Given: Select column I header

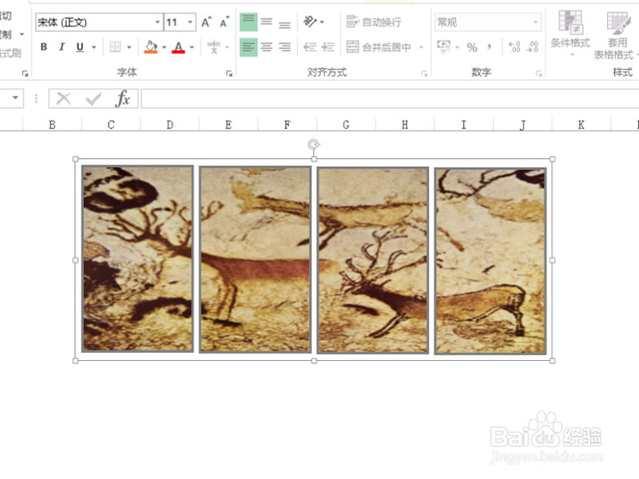Looking at the screenshot, I should click(464, 125).
